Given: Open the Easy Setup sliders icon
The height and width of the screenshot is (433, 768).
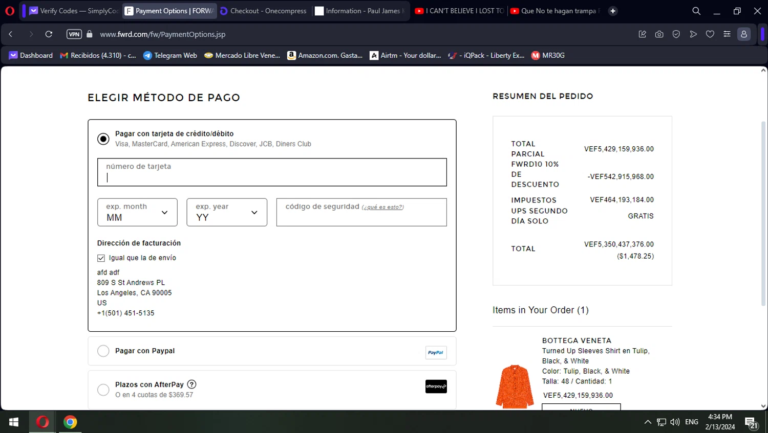Looking at the screenshot, I should click(727, 34).
